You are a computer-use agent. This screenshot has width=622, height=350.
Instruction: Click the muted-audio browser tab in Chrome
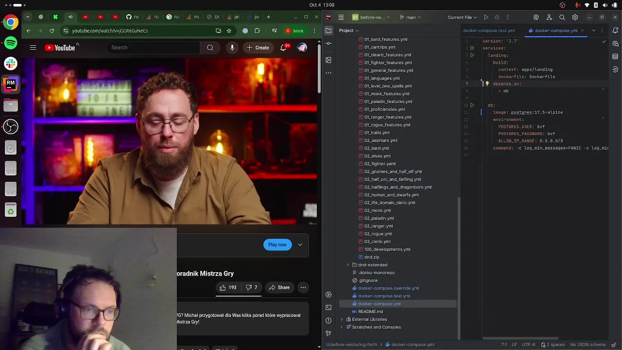click(x=70, y=17)
